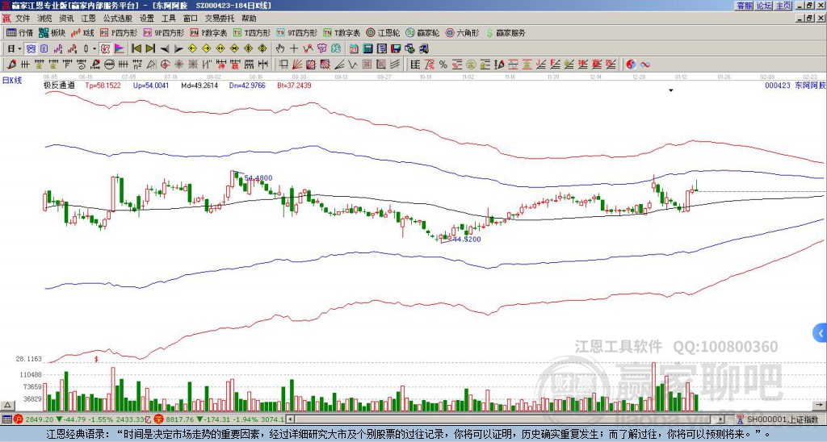Viewport: 827px width, 442px height.
Task: Click the status bar grid icon
Action: pos(6,419)
